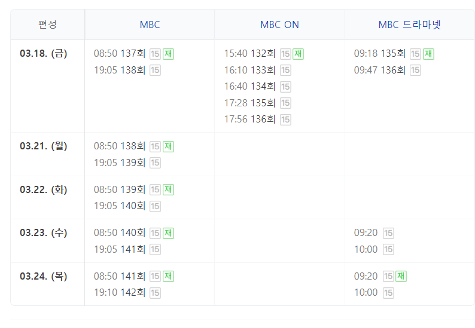
Task: Click the 08:50 139회 MBC entry
Action: pos(120,190)
